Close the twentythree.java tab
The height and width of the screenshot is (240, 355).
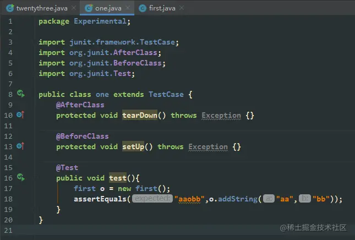pyautogui.click(x=74, y=8)
